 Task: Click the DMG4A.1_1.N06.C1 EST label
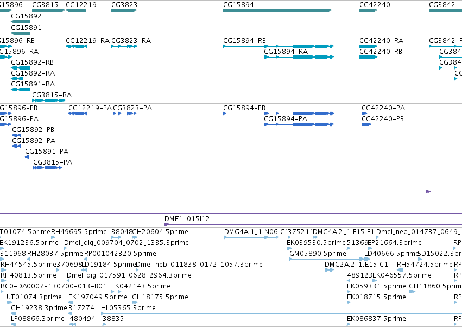(256, 232)
